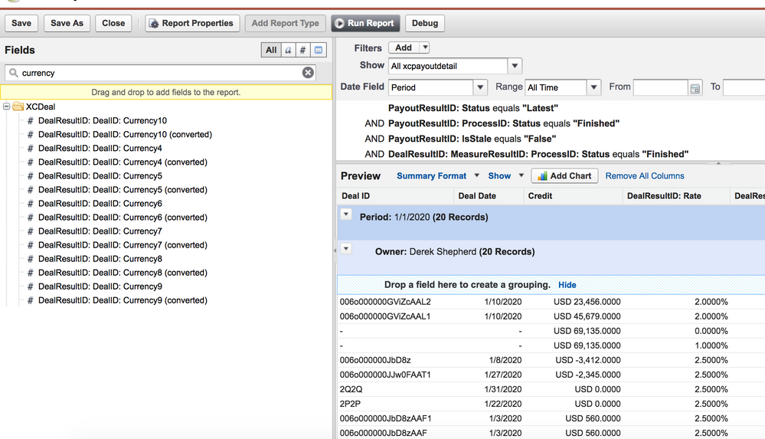The height and width of the screenshot is (439, 765).
Task: Collapse the left fields pane handle
Action: [335, 250]
